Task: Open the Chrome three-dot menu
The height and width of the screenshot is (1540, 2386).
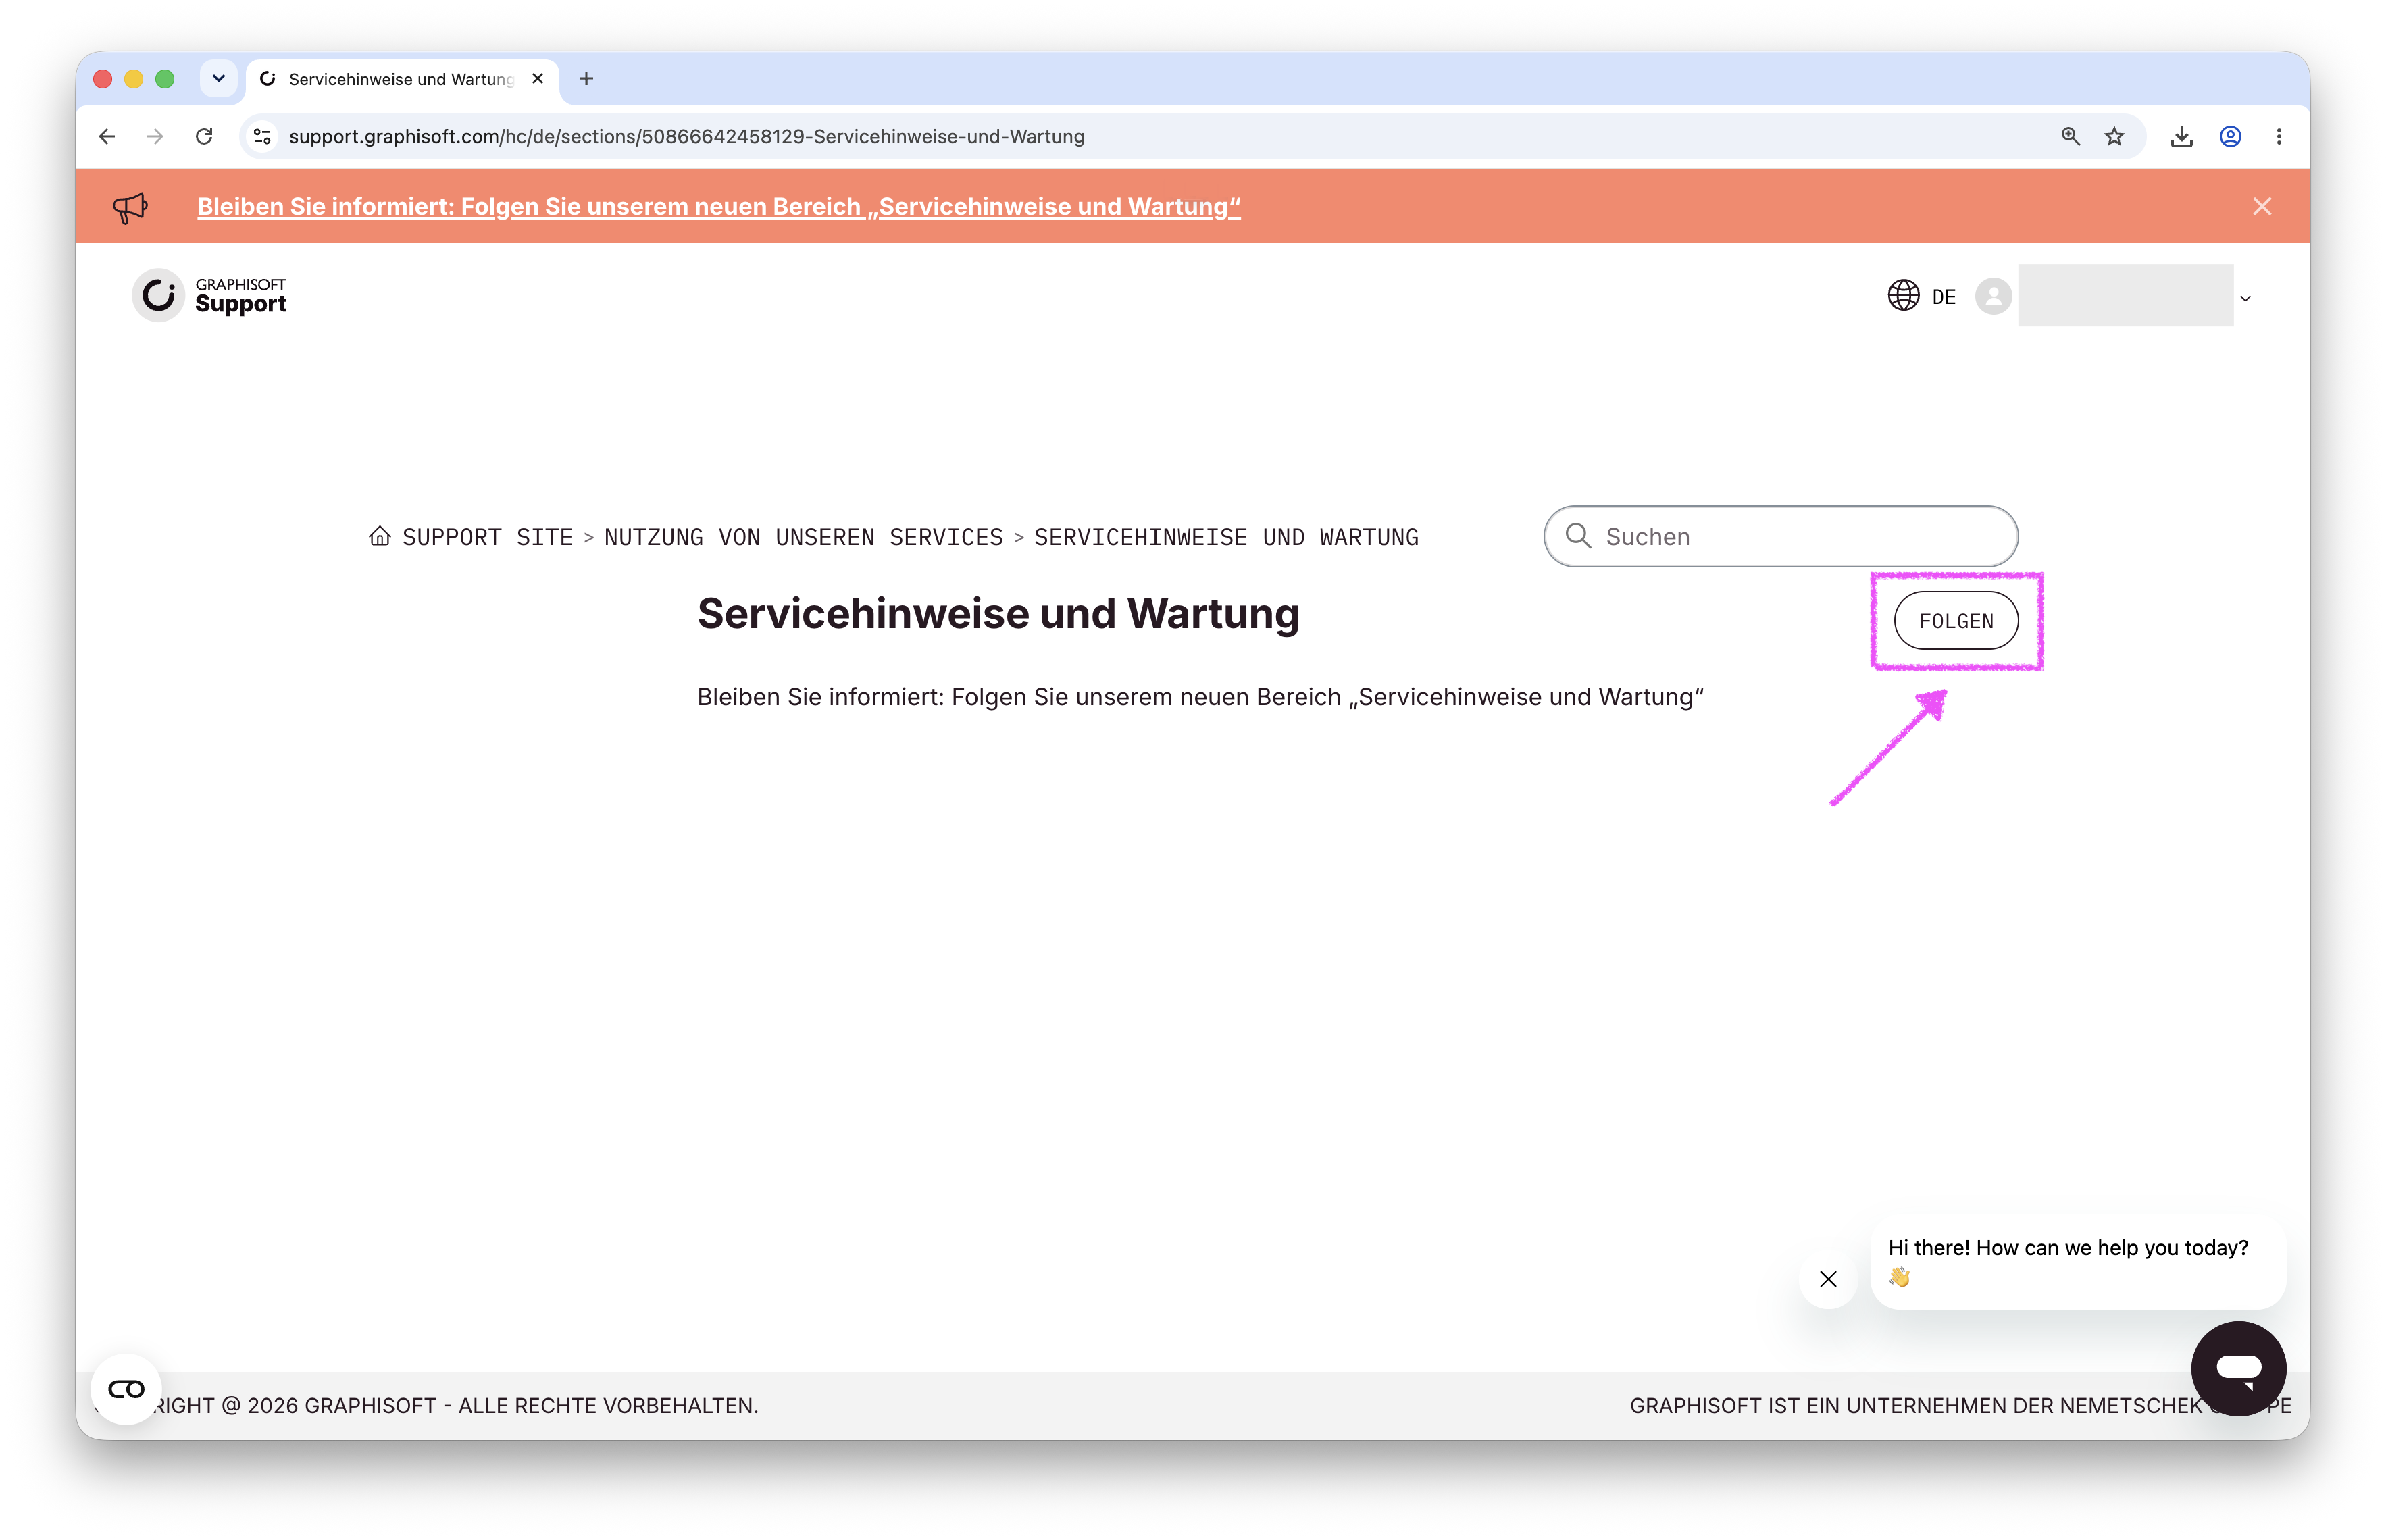Action: (x=2279, y=136)
